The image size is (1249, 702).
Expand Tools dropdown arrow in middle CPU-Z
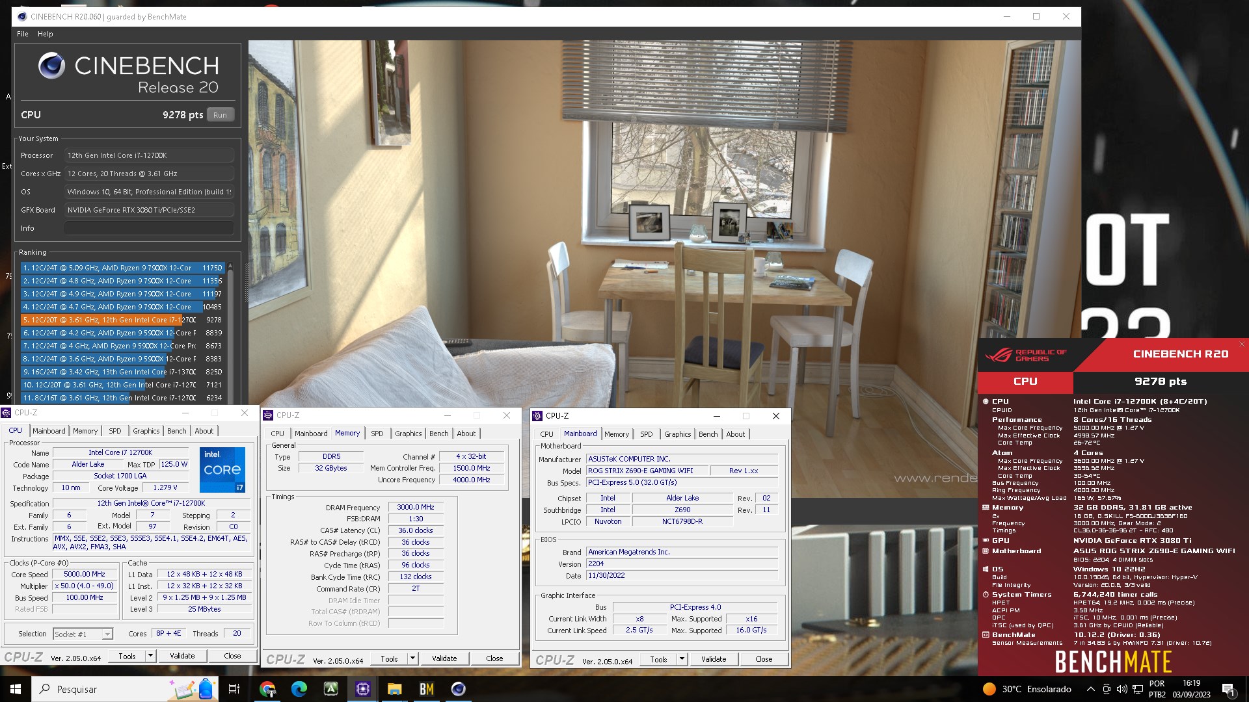click(412, 658)
